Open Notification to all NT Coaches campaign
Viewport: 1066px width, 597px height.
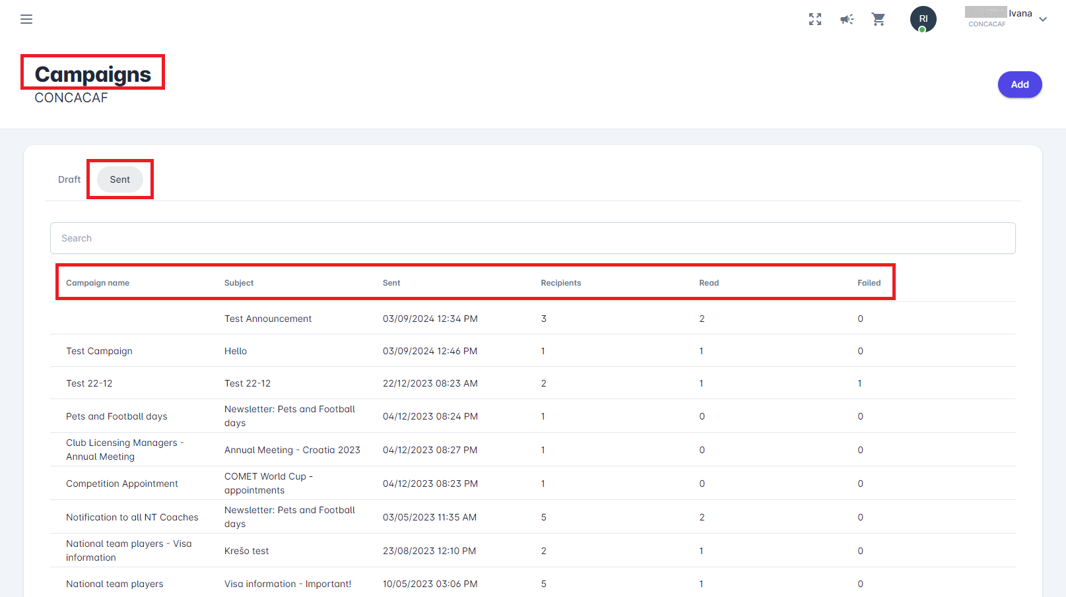click(x=132, y=517)
